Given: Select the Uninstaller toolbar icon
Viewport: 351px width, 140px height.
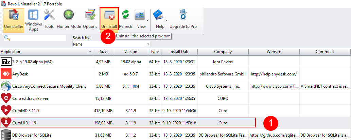Looking at the screenshot, I should (x=14, y=20).
